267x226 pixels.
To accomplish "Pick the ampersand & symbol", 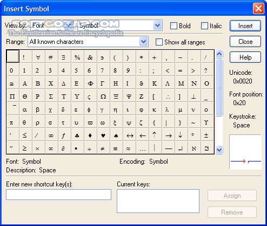I will tap(91, 56).
